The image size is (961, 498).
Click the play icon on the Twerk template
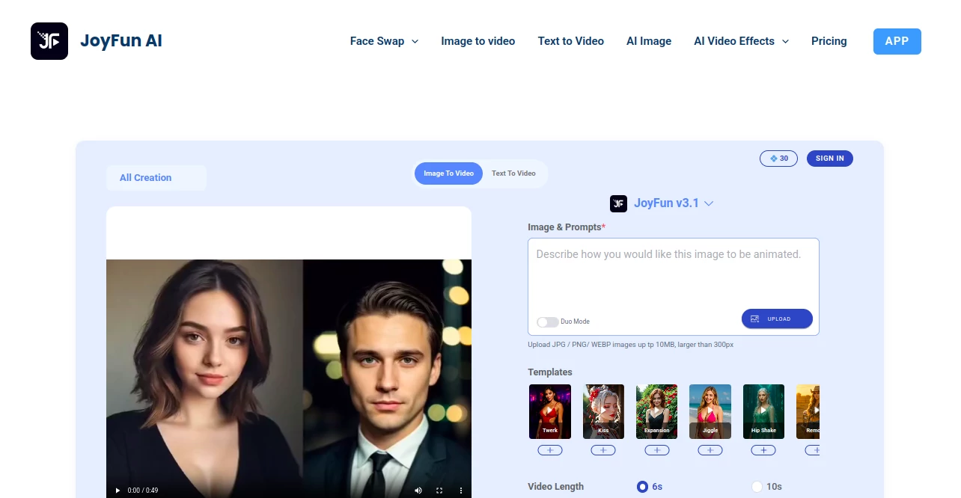[549, 411]
